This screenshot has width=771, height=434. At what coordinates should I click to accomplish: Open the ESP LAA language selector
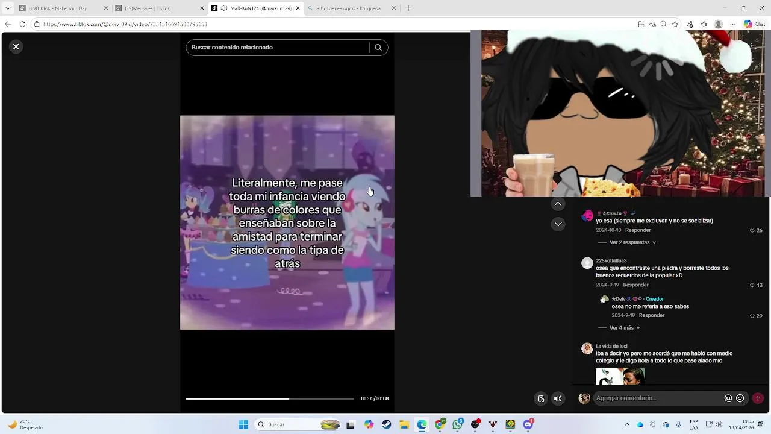(x=694, y=425)
